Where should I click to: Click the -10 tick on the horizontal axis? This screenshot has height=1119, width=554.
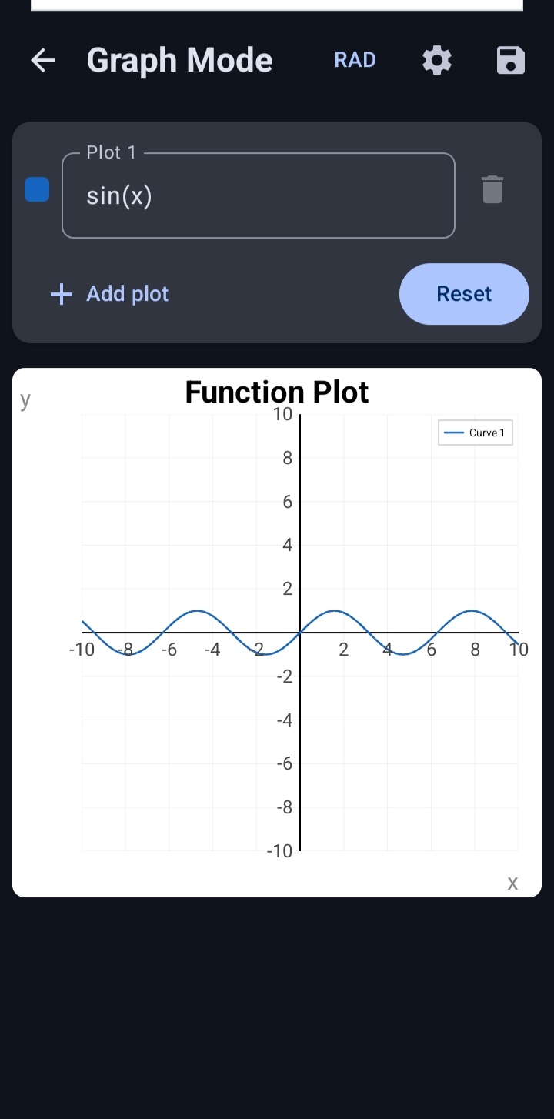point(82,650)
